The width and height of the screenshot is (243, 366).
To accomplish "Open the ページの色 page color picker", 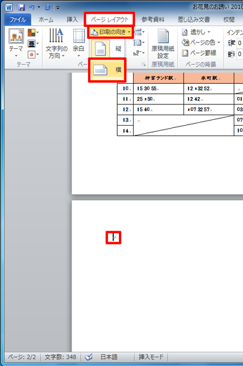I will click(201, 42).
